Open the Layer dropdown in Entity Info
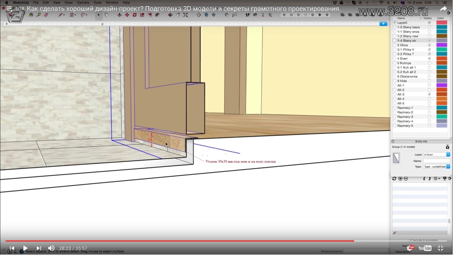 click(x=448, y=154)
